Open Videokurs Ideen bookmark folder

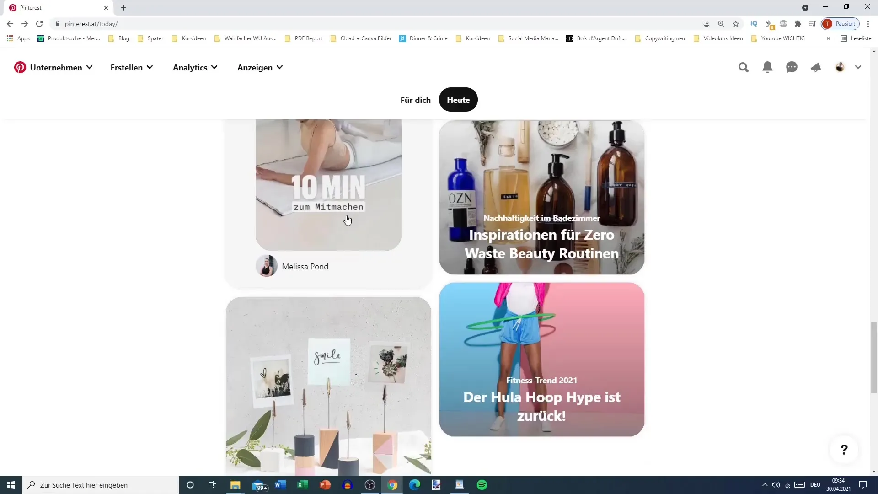[718, 38]
